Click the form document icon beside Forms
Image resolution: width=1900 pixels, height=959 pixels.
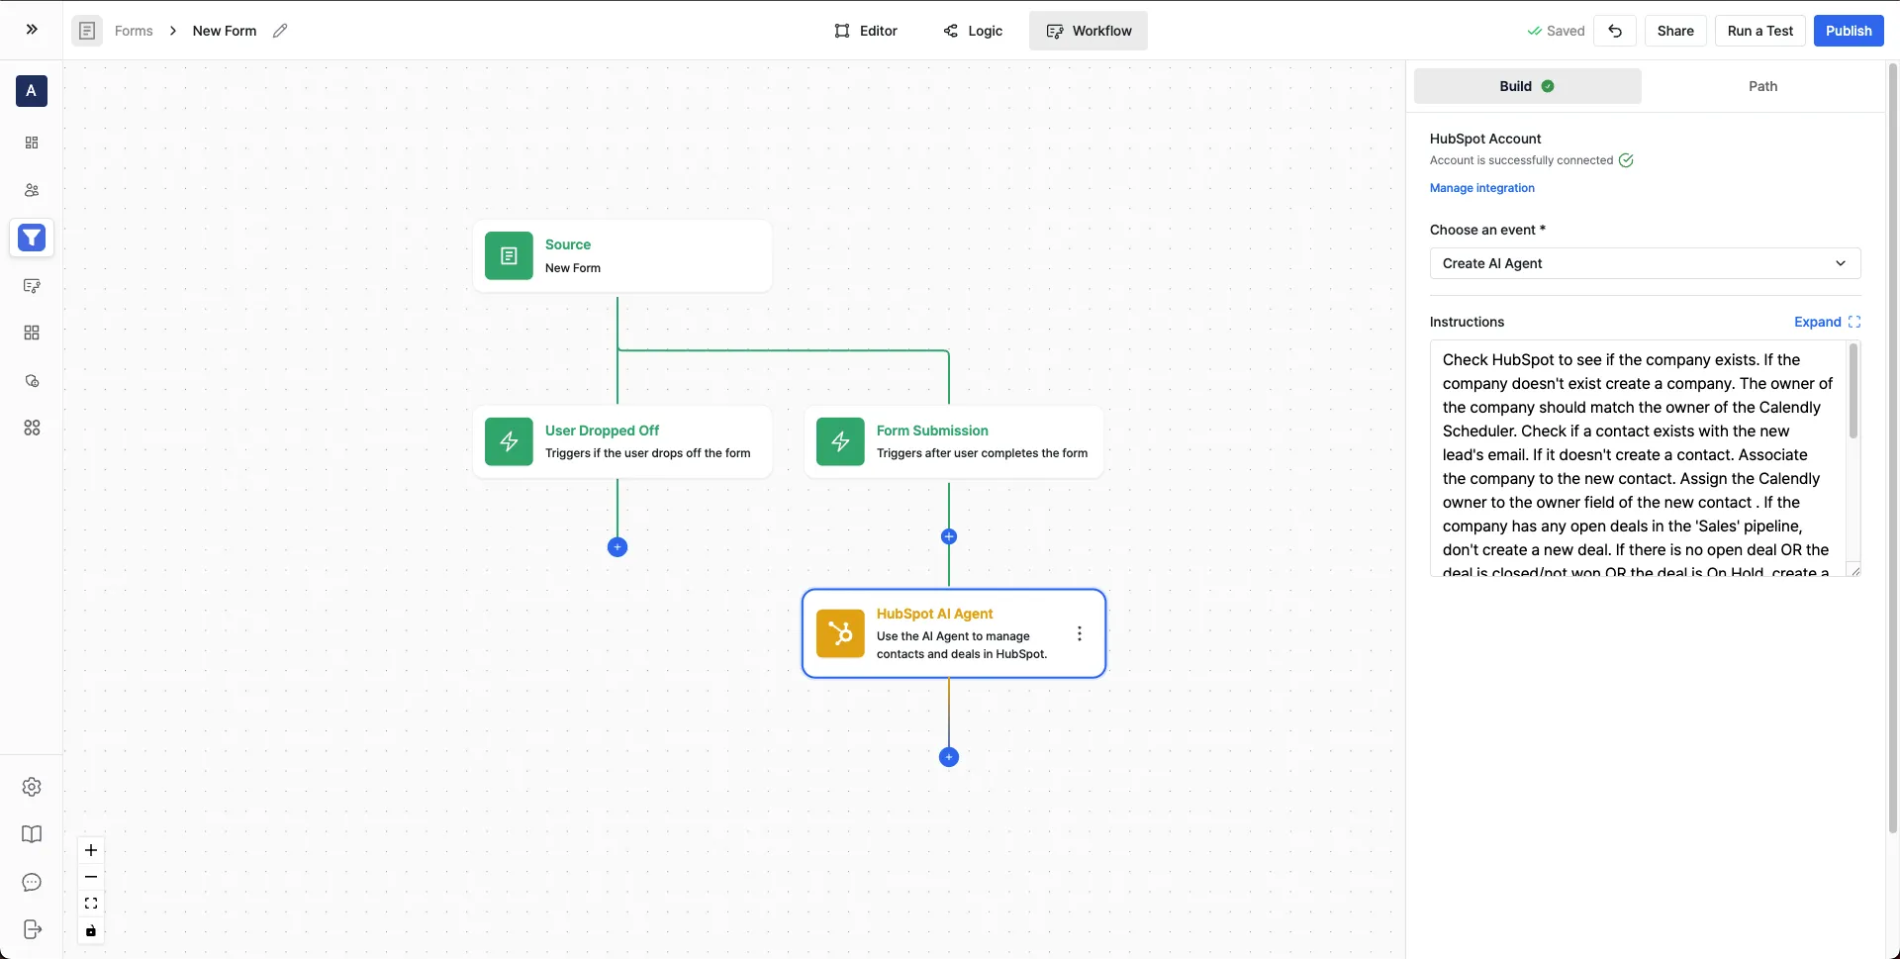pyautogui.click(x=87, y=31)
